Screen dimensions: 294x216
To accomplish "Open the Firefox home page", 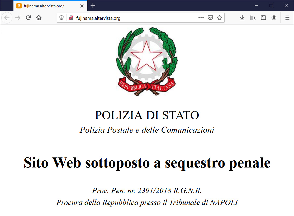I will point(39,18).
